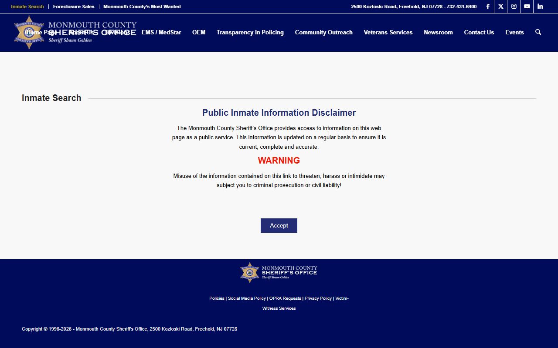The image size is (558, 348).
Task: Click the red WARNING heading
Action: pyautogui.click(x=279, y=161)
